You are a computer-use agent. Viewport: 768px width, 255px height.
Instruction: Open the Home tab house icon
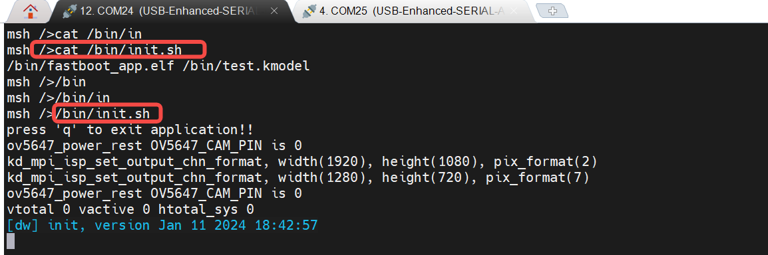(x=30, y=11)
